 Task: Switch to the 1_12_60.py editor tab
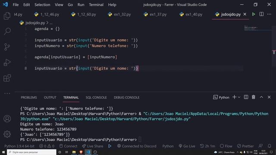pyautogui.click(x=84, y=14)
